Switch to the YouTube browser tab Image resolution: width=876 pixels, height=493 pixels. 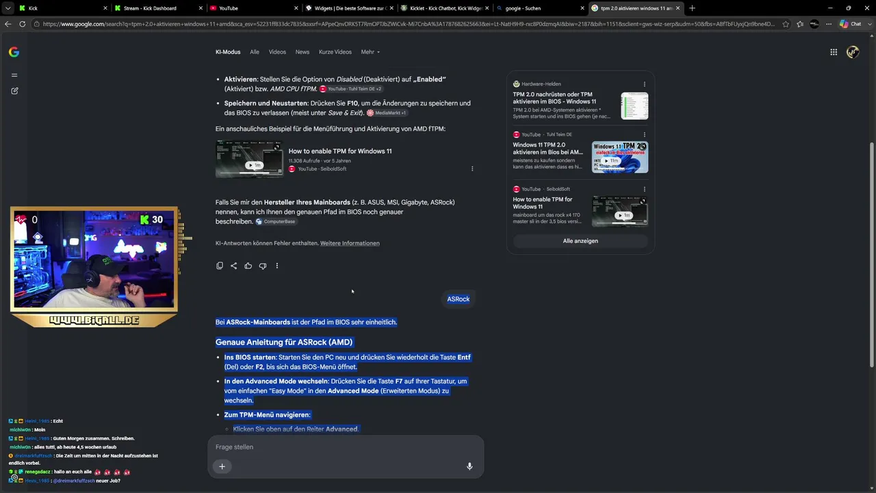point(253,8)
